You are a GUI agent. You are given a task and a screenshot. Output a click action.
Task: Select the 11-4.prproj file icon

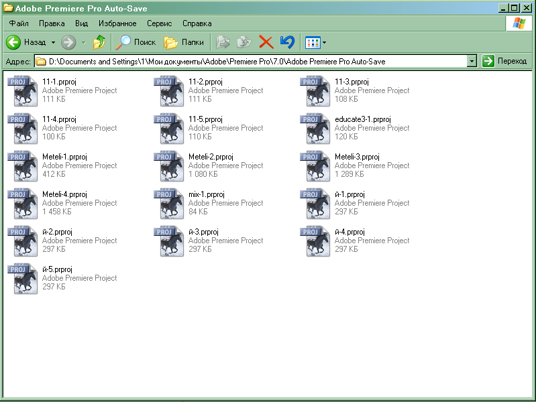tap(23, 129)
